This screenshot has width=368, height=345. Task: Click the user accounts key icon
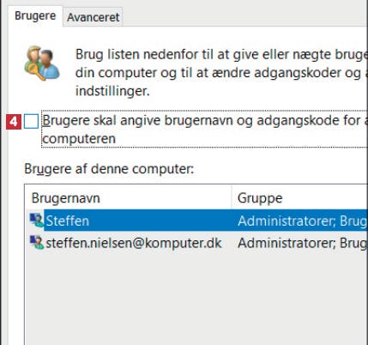coord(42,64)
